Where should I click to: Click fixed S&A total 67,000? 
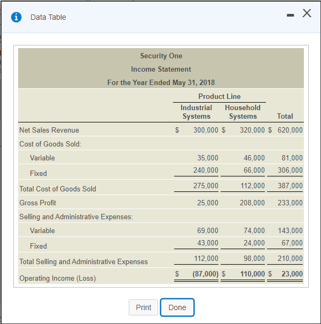[292, 243]
